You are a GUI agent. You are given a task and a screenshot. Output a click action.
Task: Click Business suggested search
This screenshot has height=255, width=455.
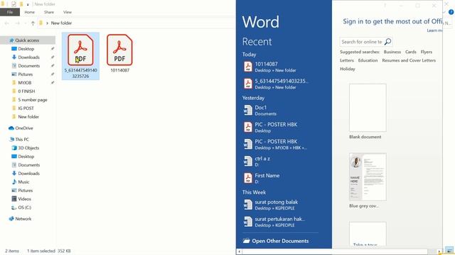(x=392, y=52)
